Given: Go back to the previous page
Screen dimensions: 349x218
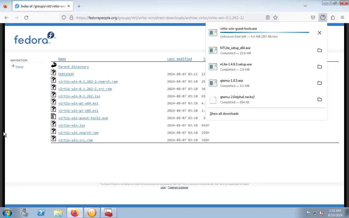Looking at the screenshot, I should pos(7,17).
